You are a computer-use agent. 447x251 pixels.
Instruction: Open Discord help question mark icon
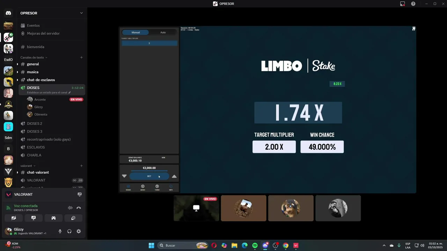click(x=413, y=4)
